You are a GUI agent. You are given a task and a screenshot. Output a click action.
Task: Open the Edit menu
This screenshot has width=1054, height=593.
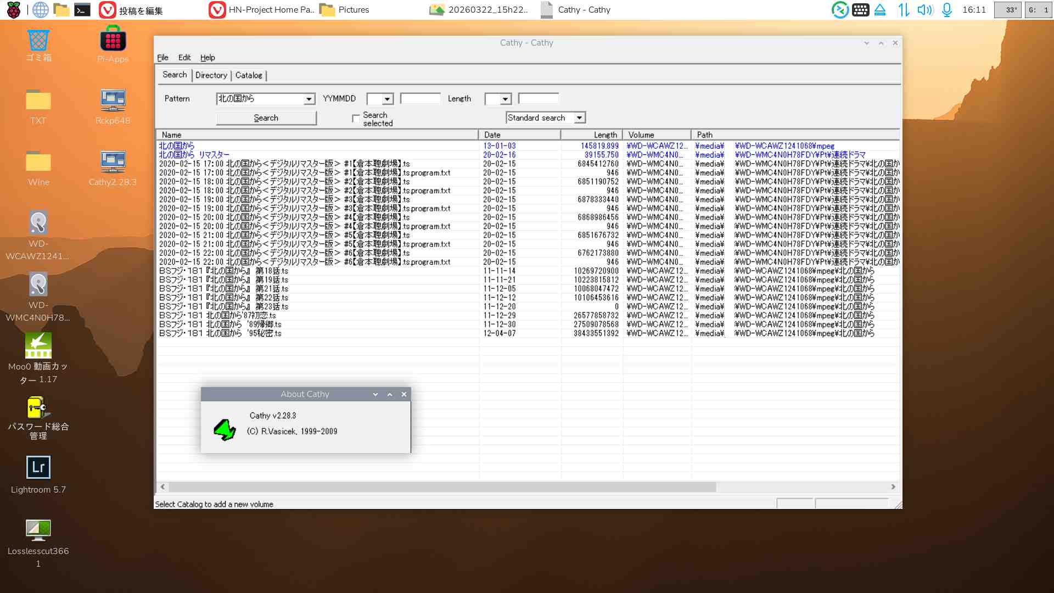(184, 58)
